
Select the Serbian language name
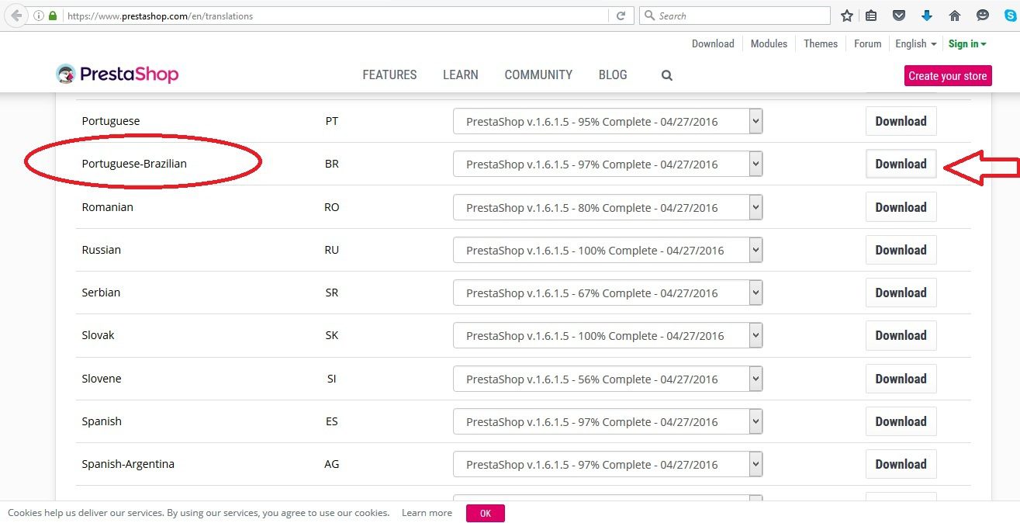pos(101,293)
